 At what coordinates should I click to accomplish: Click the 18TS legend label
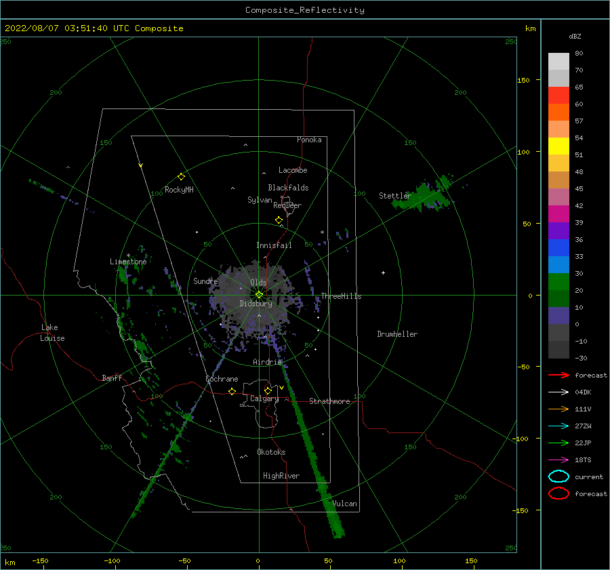(x=583, y=460)
